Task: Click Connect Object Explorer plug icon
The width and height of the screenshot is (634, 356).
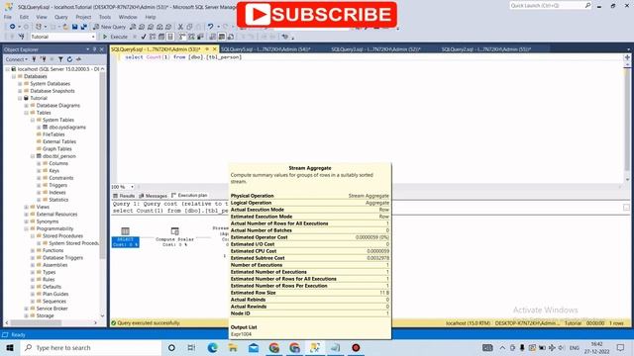Action: click(34, 59)
